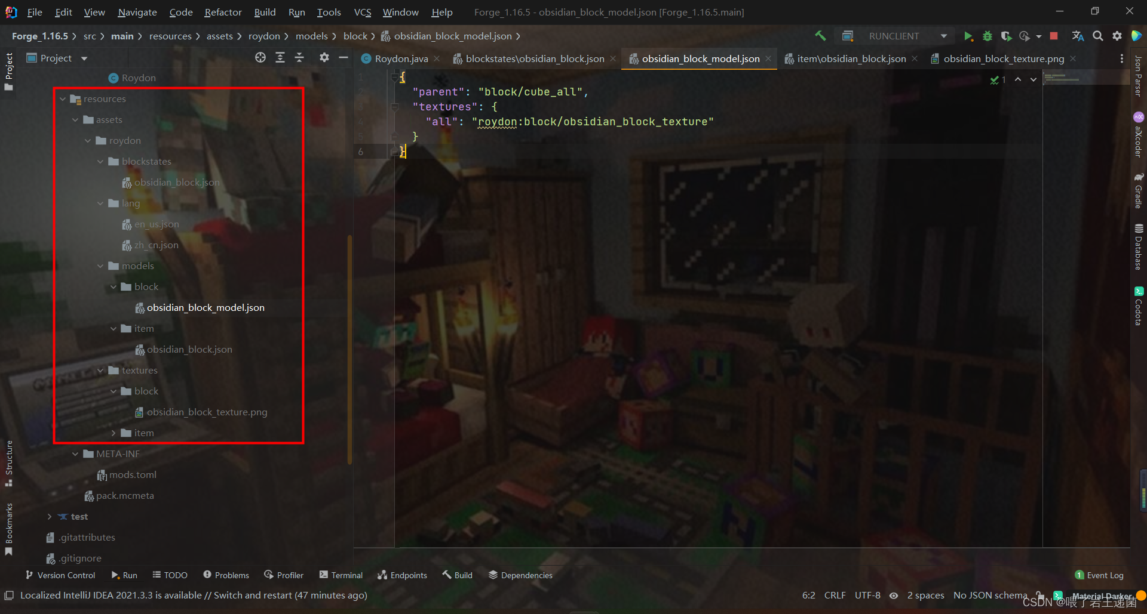
Task: Close the item\obsidian_block.json tab
Action: (915, 58)
